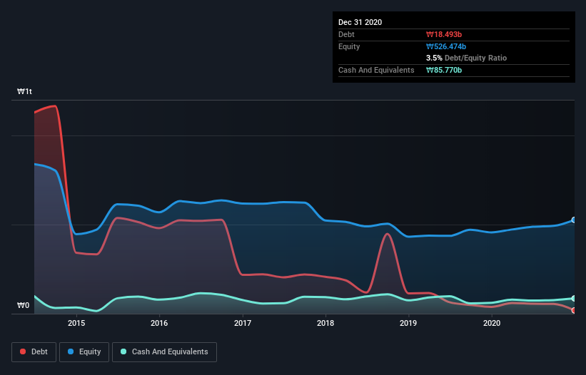Screen dimensions: 586x375
Task: Click the ₩85.770b cash value
Action: pyautogui.click(x=444, y=70)
